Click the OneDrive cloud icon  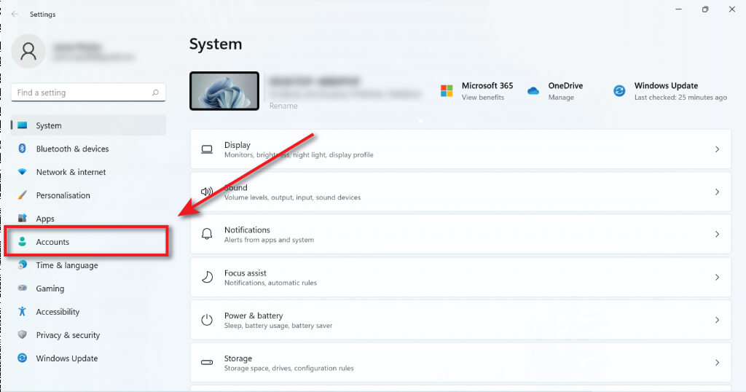tap(533, 91)
